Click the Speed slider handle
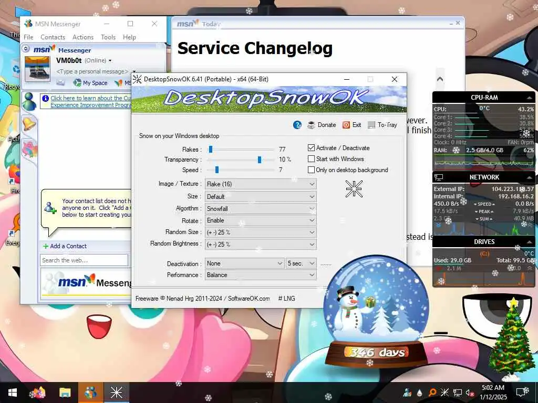The image size is (538, 403). (x=217, y=169)
